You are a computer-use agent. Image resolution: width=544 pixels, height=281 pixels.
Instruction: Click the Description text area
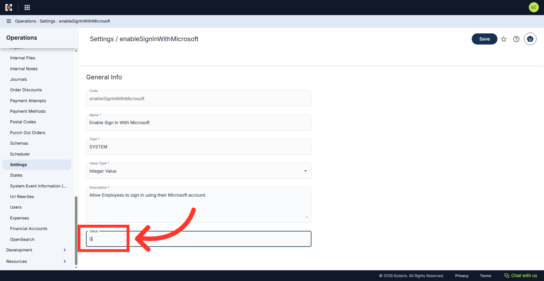199,205
